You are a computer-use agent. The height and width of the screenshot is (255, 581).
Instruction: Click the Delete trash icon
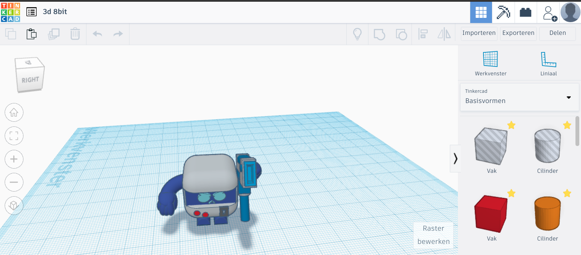point(75,34)
